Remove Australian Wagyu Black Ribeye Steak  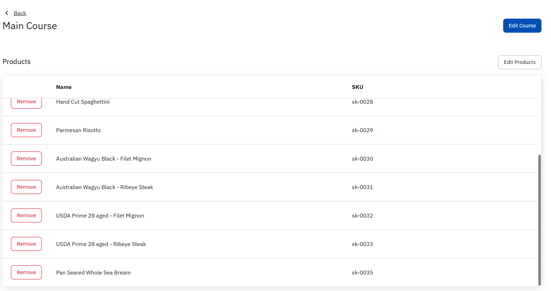tap(26, 187)
